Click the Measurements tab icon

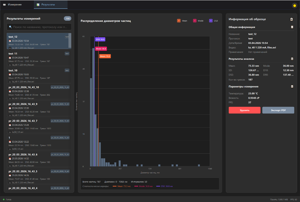coord(4,5)
